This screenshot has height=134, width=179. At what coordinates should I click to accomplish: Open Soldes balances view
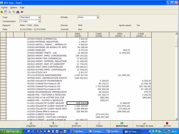[x=99, y=124]
